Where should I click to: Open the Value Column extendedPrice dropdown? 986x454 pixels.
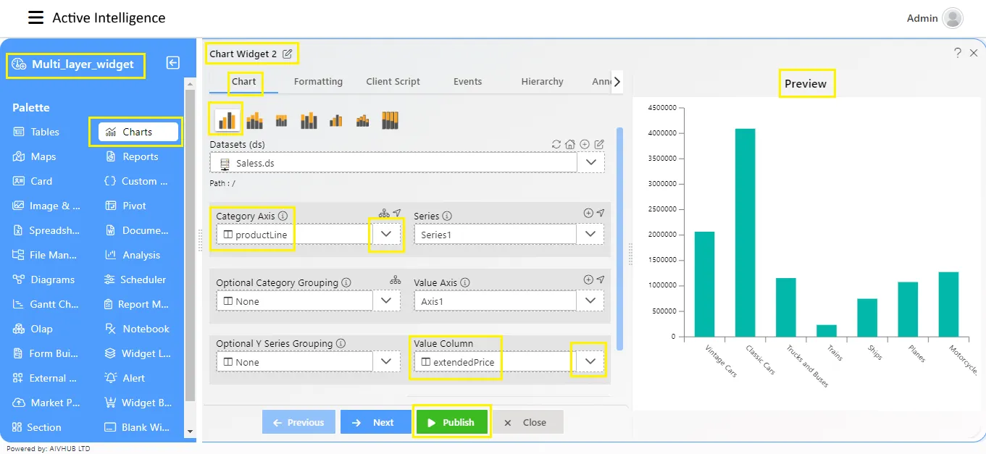(590, 361)
